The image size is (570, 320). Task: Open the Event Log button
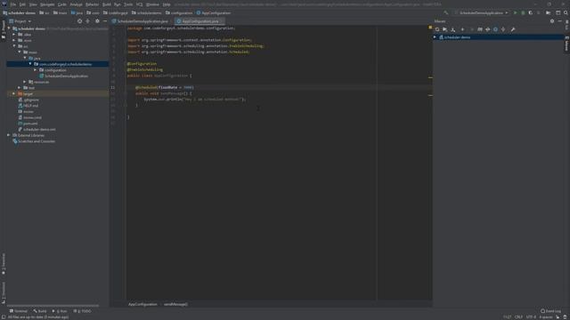pos(551,311)
